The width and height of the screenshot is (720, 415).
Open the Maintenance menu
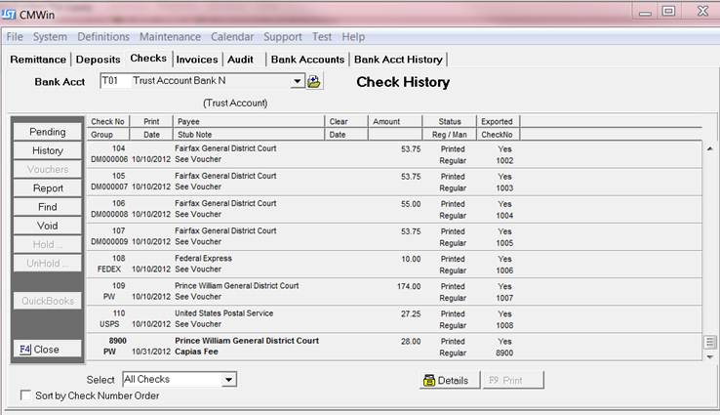(x=170, y=36)
